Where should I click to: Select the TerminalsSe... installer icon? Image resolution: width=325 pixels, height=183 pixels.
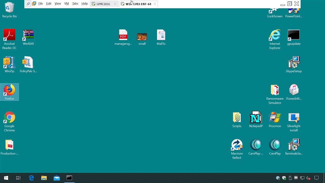pos(294,147)
